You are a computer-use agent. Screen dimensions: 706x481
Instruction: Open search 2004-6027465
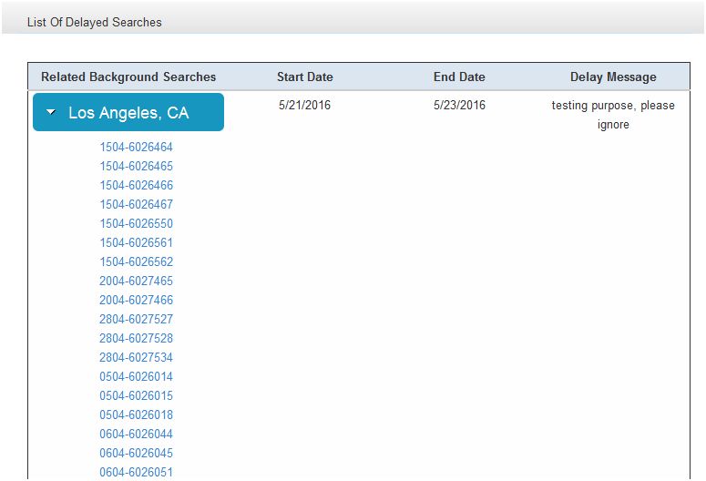136,281
